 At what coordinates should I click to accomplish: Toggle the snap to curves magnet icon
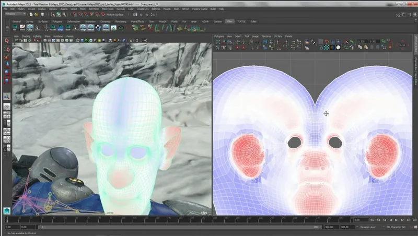[x=81, y=15]
